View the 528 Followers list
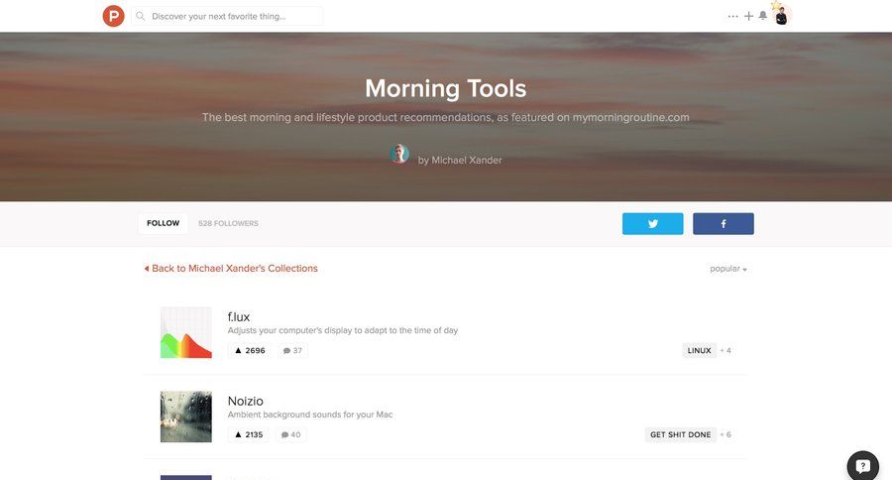Viewport: 892px width, 480px height. tap(228, 223)
